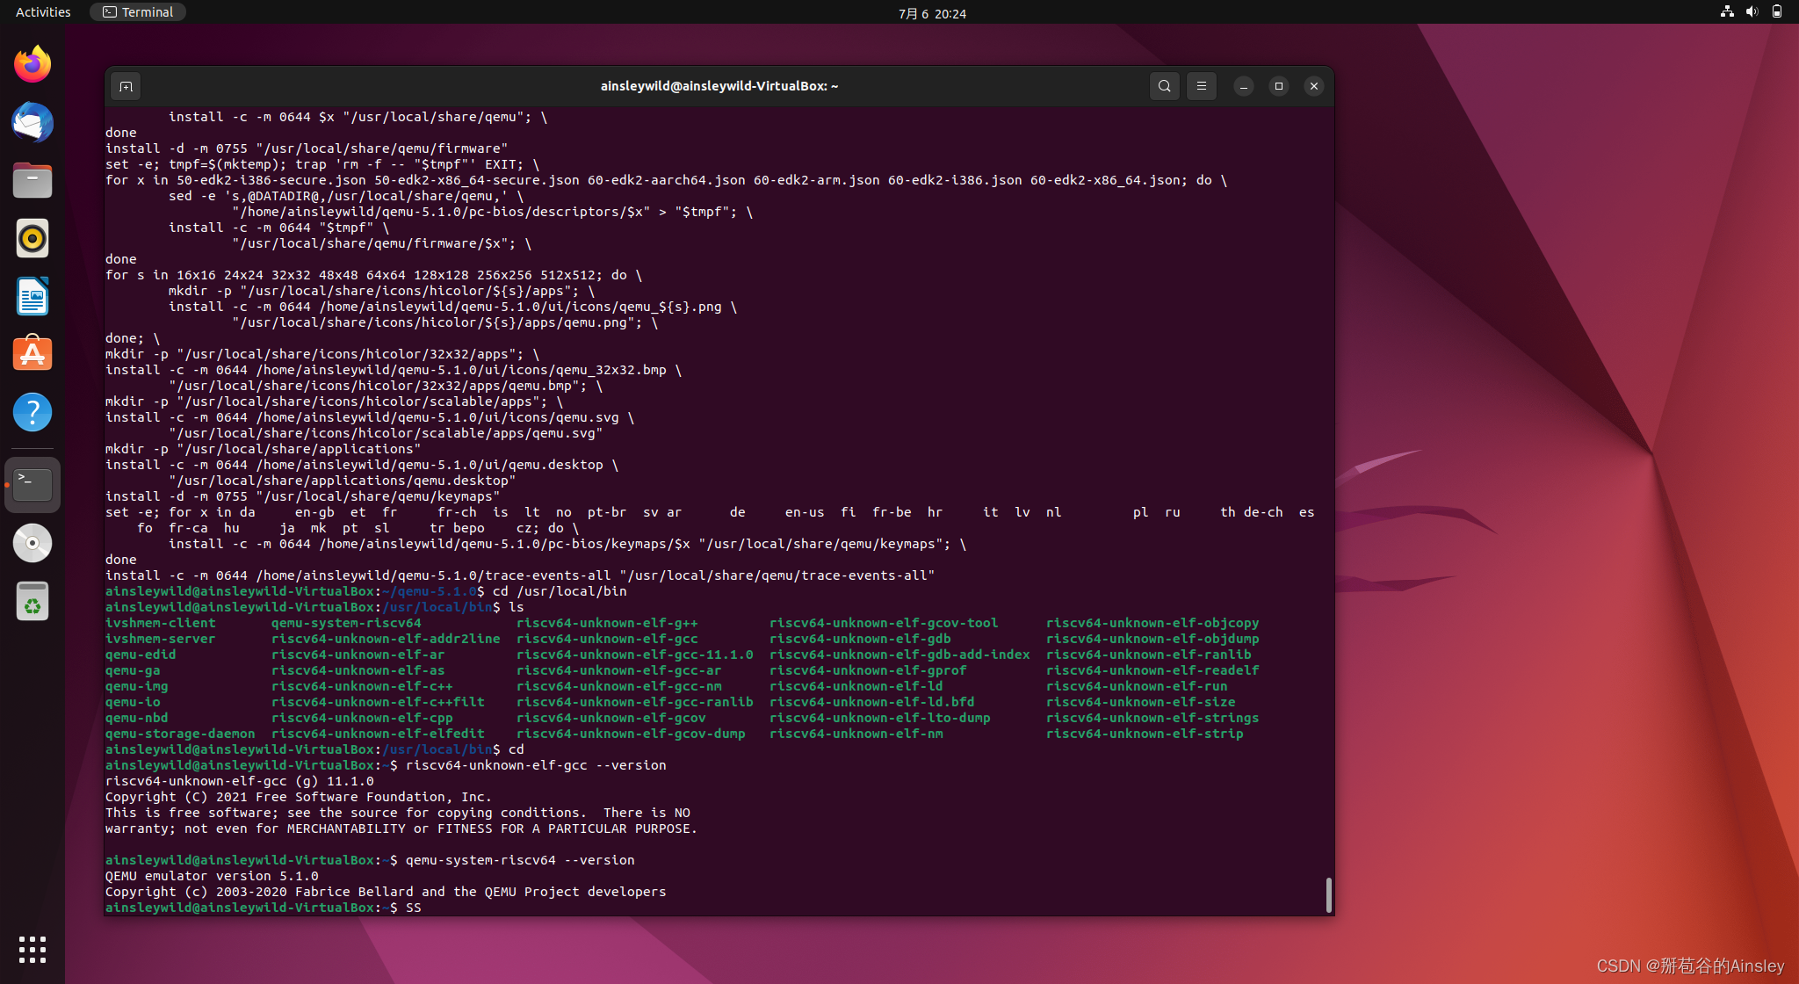Viewport: 1799px width, 984px height.
Task: Open Ubuntu Software store
Action: pos(33,354)
